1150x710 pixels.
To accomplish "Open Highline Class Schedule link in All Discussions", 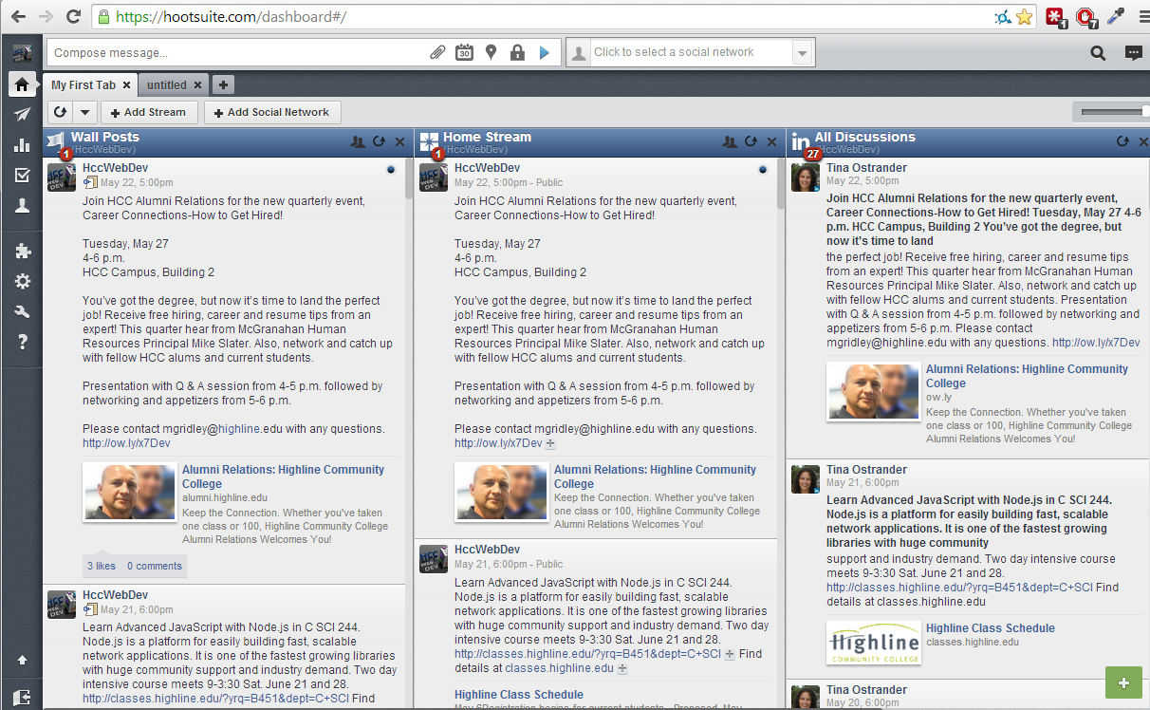I will click(x=991, y=628).
